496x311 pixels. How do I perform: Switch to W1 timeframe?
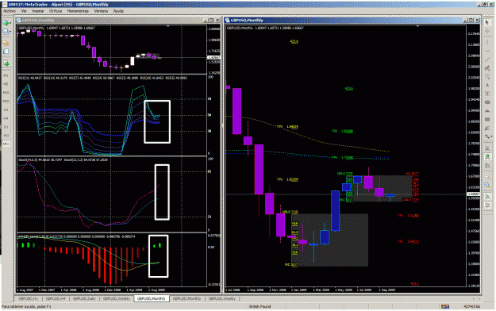click(6, 136)
